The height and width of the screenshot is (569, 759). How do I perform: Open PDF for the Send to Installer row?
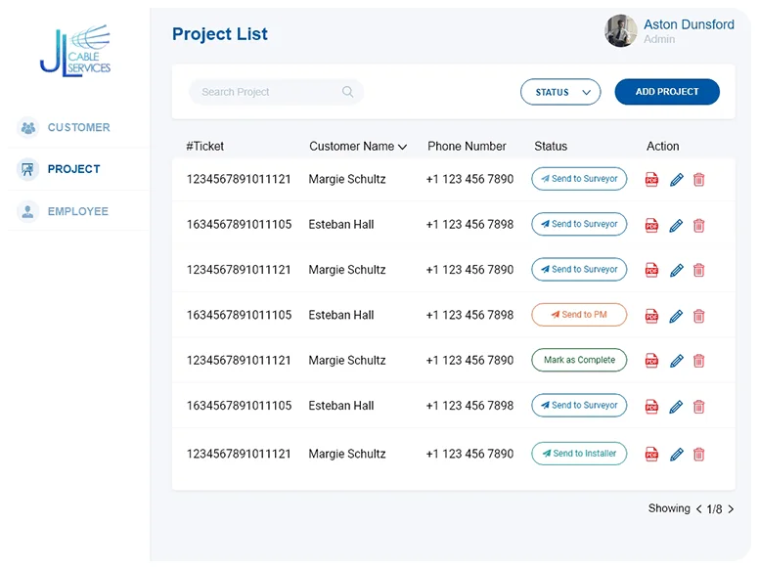pyautogui.click(x=651, y=454)
